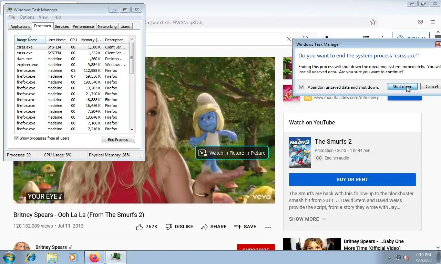Clear the YouTube search box with X
The image size is (441, 264).
tap(289, 39)
